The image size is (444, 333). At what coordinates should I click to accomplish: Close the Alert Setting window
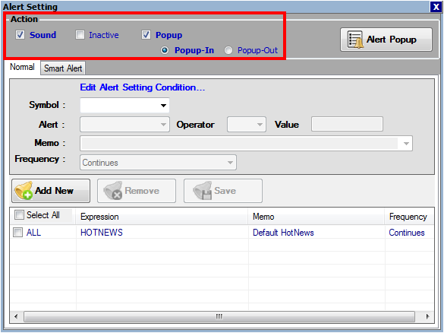point(436,7)
